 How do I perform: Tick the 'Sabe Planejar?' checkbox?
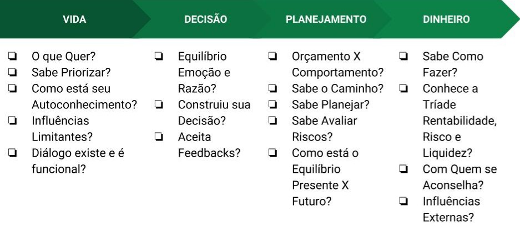(x=273, y=104)
